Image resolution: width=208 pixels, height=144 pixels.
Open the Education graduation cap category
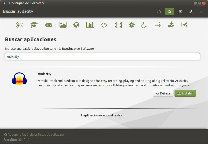tap(34, 25)
